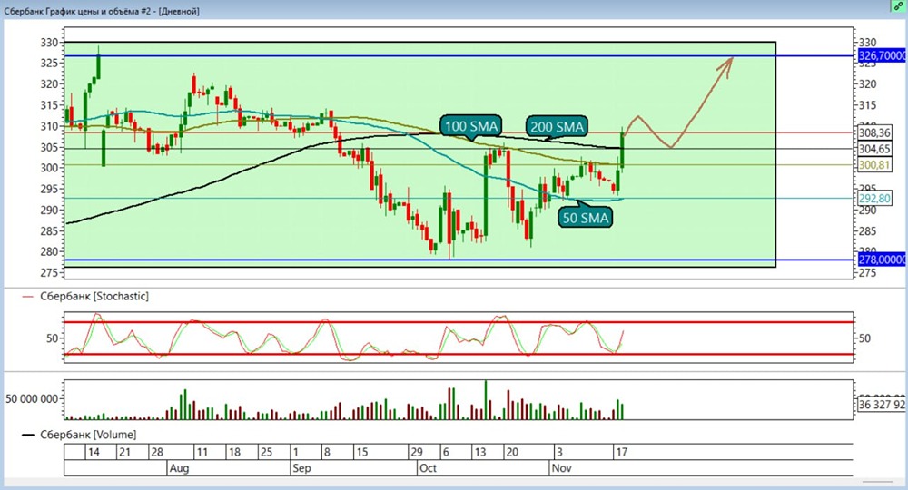Click the green link icon in the title bar
This screenshot has height=490, width=908.
[898, 6]
